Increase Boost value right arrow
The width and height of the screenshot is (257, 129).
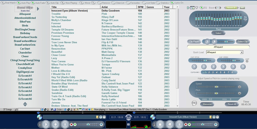coord(220,8)
